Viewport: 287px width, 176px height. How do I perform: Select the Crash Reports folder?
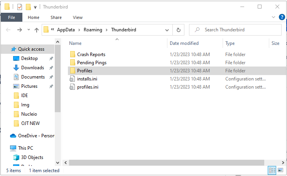(91, 55)
